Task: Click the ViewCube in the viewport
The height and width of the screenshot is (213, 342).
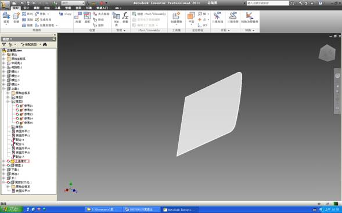Action: pyautogui.click(x=327, y=53)
